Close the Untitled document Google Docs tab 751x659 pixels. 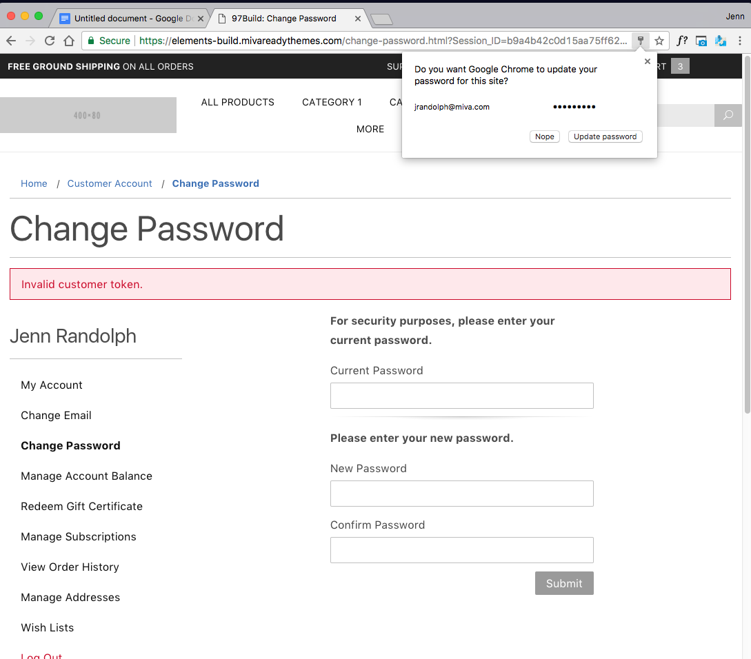pyautogui.click(x=201, y=19)
